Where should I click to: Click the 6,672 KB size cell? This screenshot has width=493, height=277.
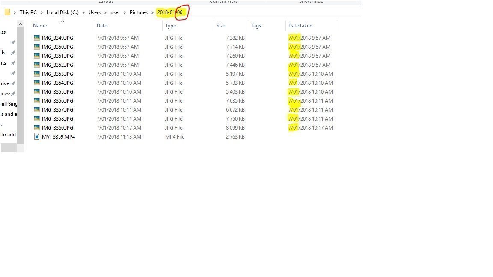point(235,109)
